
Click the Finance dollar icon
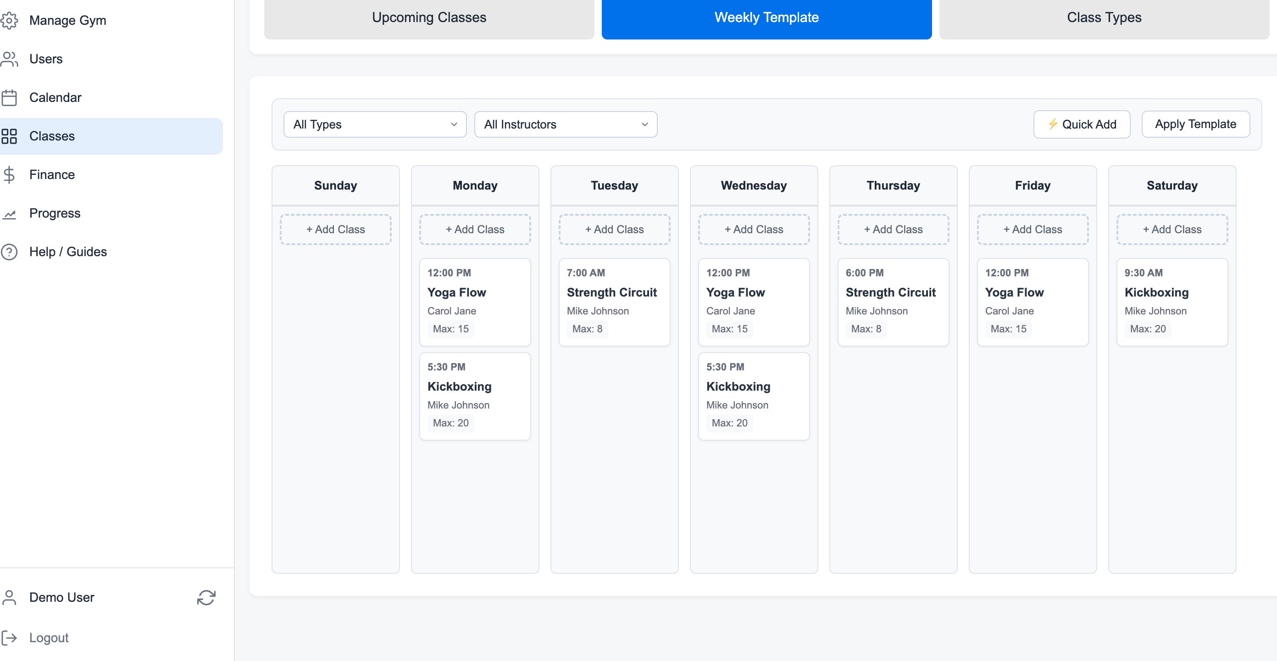[x=9, y=175]
